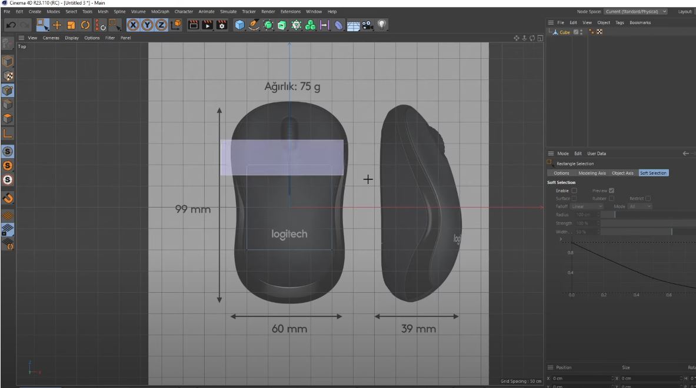Select the Spline Pen tool
Image resolution: width=696 pixels, height=388 pixels.
click(254, 25)
